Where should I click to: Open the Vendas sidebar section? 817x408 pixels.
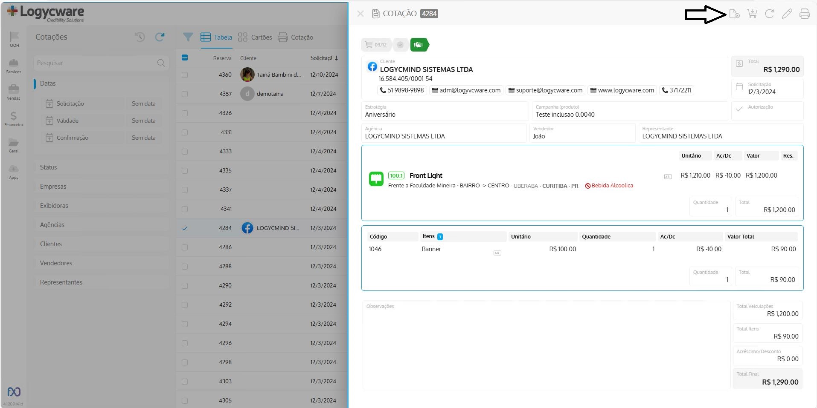(14, 92)
